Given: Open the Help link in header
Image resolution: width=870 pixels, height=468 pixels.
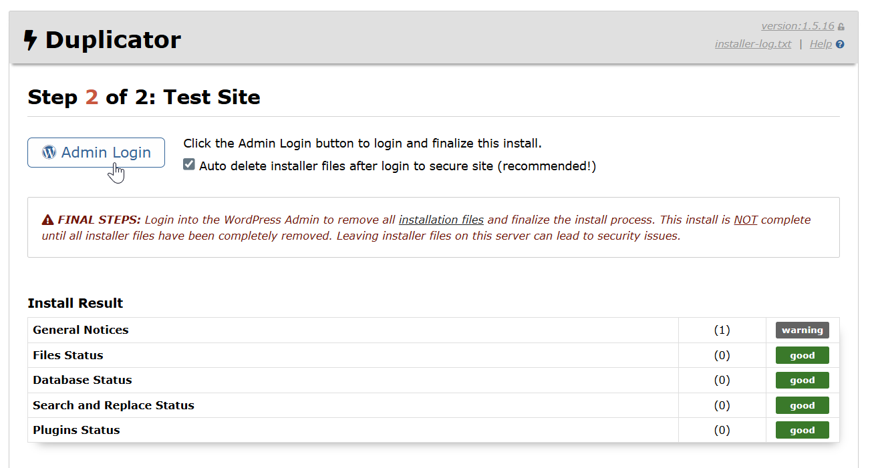Looking at the screenshot, I should pyautogui.click(x=821, y=44).
